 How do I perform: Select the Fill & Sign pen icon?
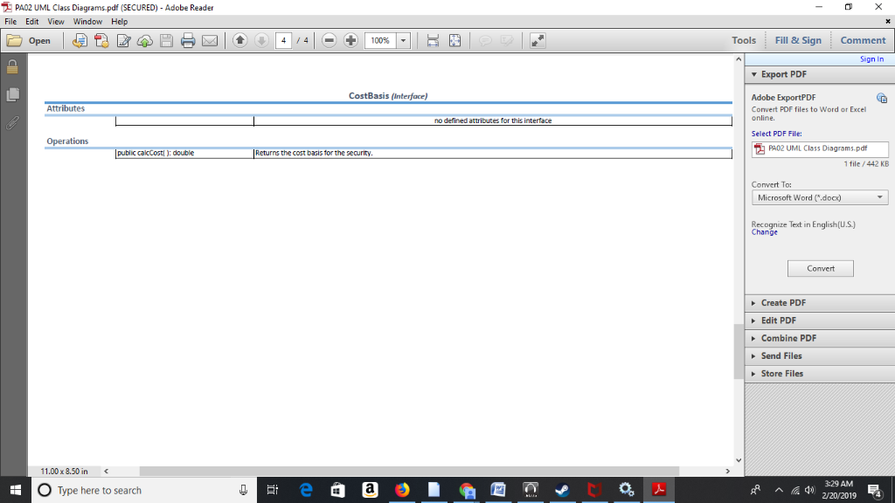123,39
